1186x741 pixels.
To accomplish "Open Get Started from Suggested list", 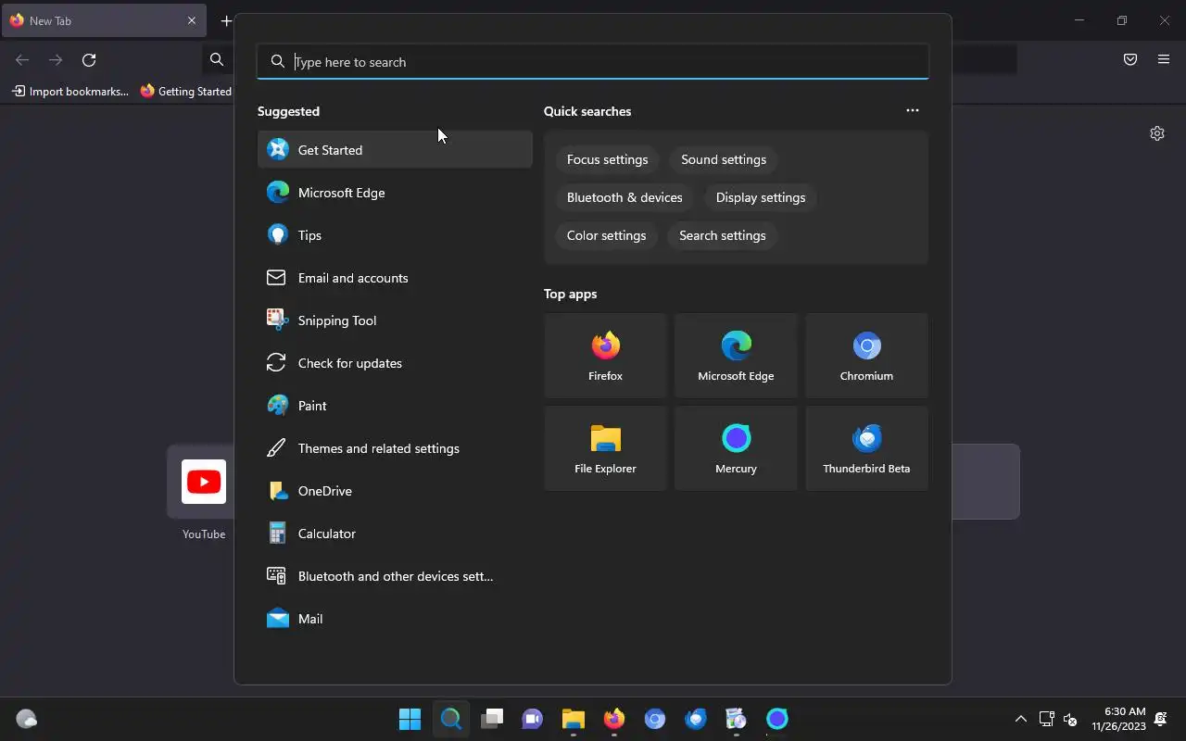I will coord(395,150).
